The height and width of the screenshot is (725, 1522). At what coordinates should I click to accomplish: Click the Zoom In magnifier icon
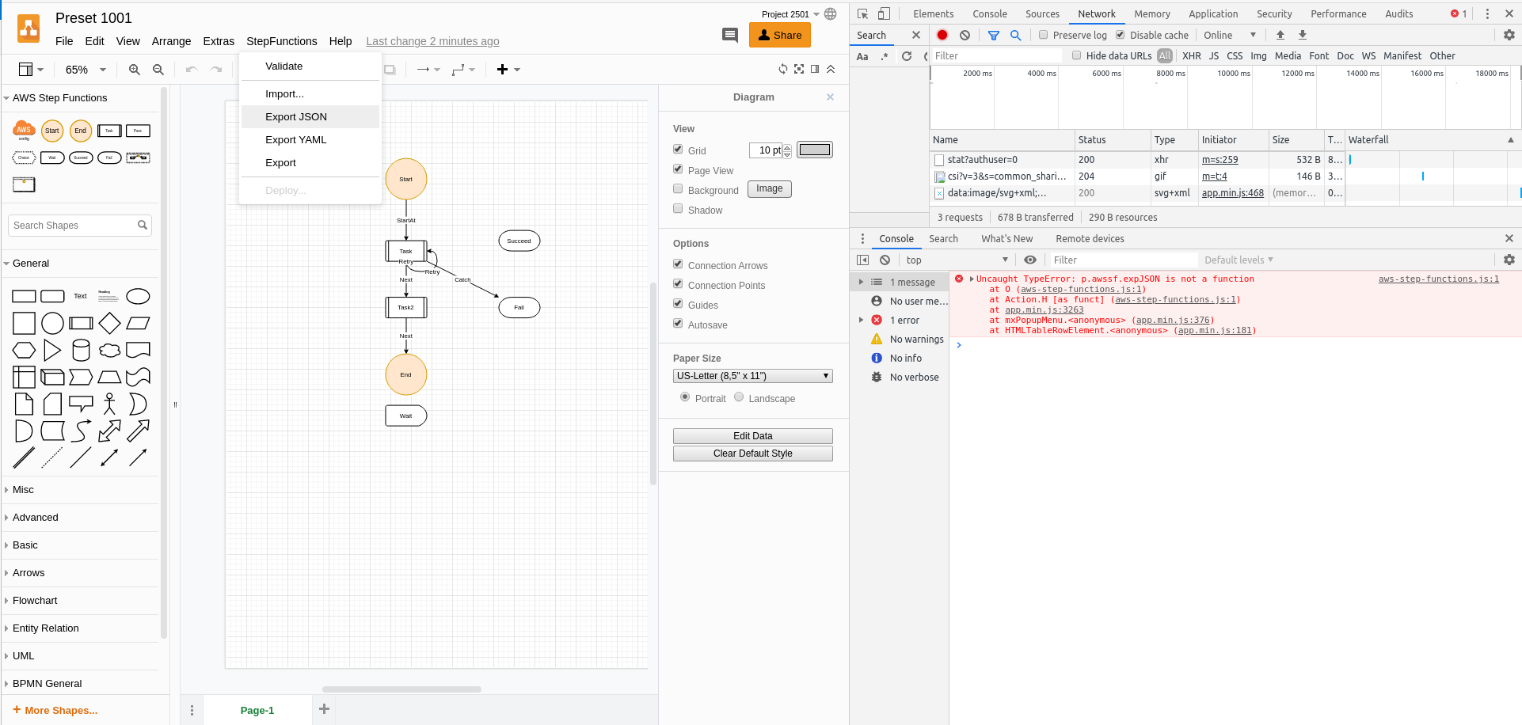[x=134, y=70]
